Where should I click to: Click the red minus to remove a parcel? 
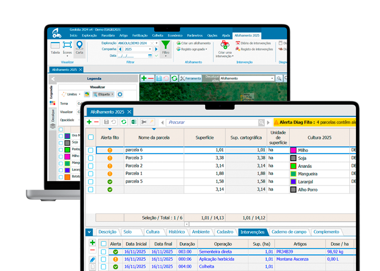pyautogui.click(x=96, y=122)
